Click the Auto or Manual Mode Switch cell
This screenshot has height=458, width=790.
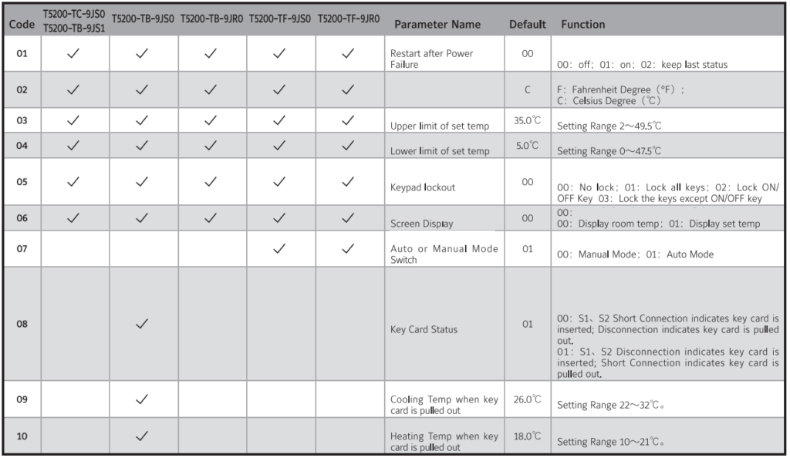pos(444,254)
